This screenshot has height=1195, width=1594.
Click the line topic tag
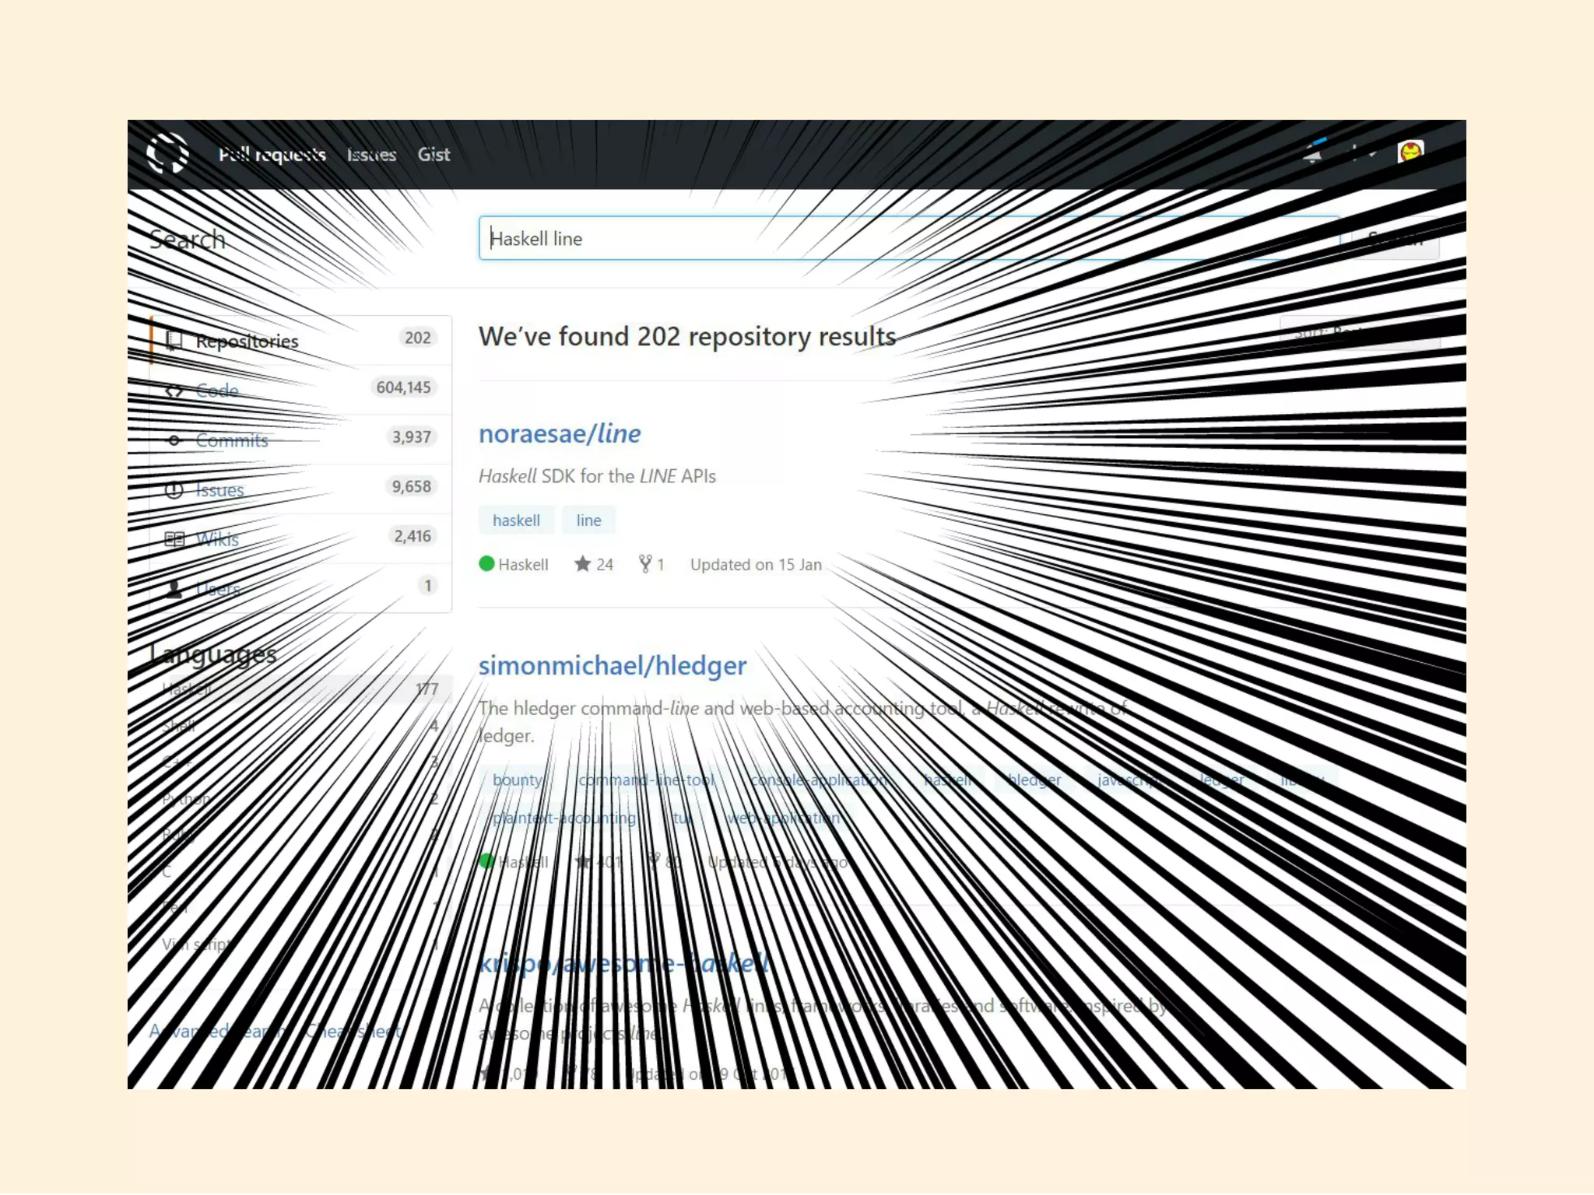click(588, 520)
